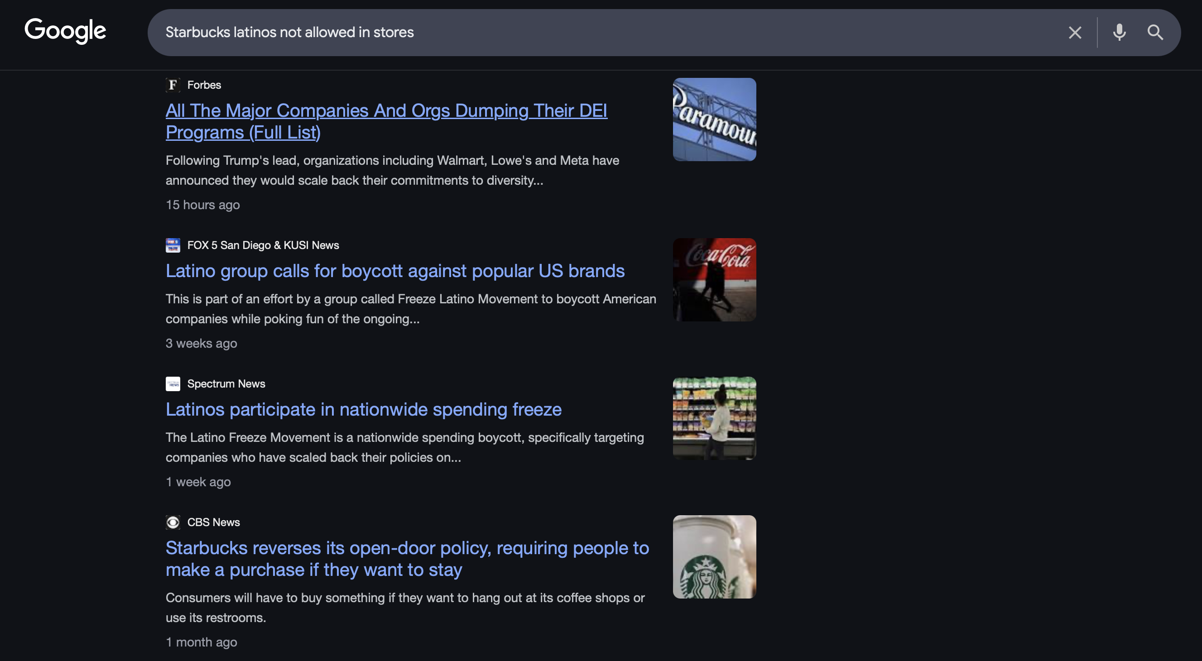Click the CBS News eye favicon
This screenshot has width=1202, height=661.
point(173,522)
